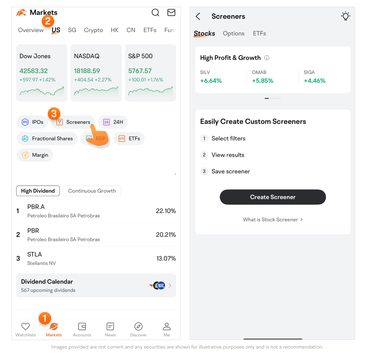Viewport: 366px width, 357px height.
Task: Tap the search magnifier icon in Markets
Action: (x=155, y=13)
